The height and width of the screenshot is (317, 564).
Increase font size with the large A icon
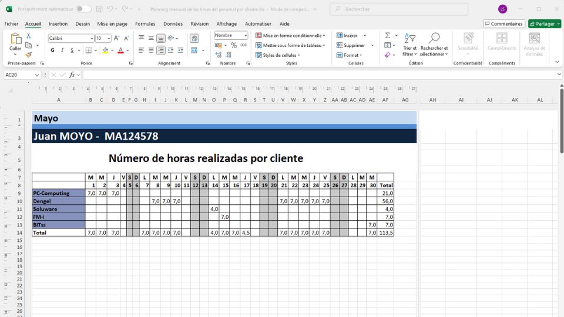pos(116,38)
